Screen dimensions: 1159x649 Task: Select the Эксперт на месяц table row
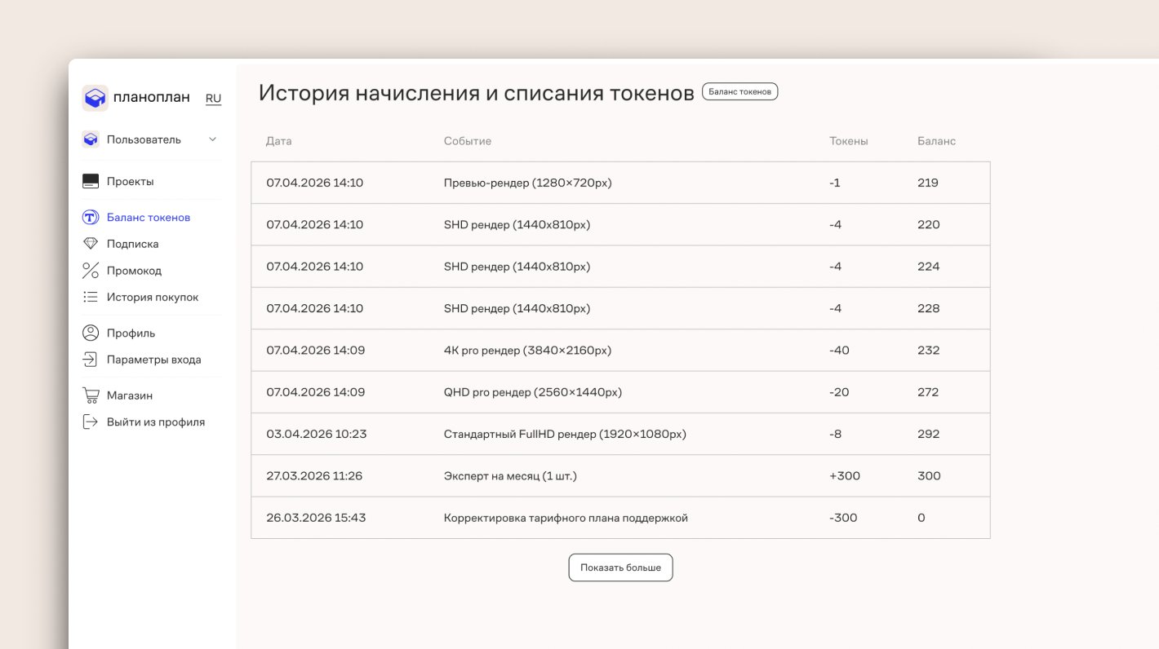(620, 475)
